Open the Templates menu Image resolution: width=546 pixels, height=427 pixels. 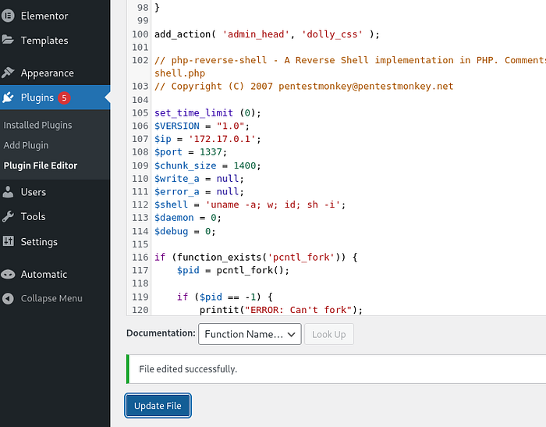[44, 41]
